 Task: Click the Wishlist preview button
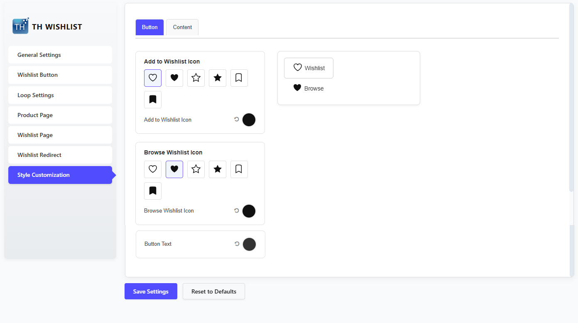[x=309, y=68]
